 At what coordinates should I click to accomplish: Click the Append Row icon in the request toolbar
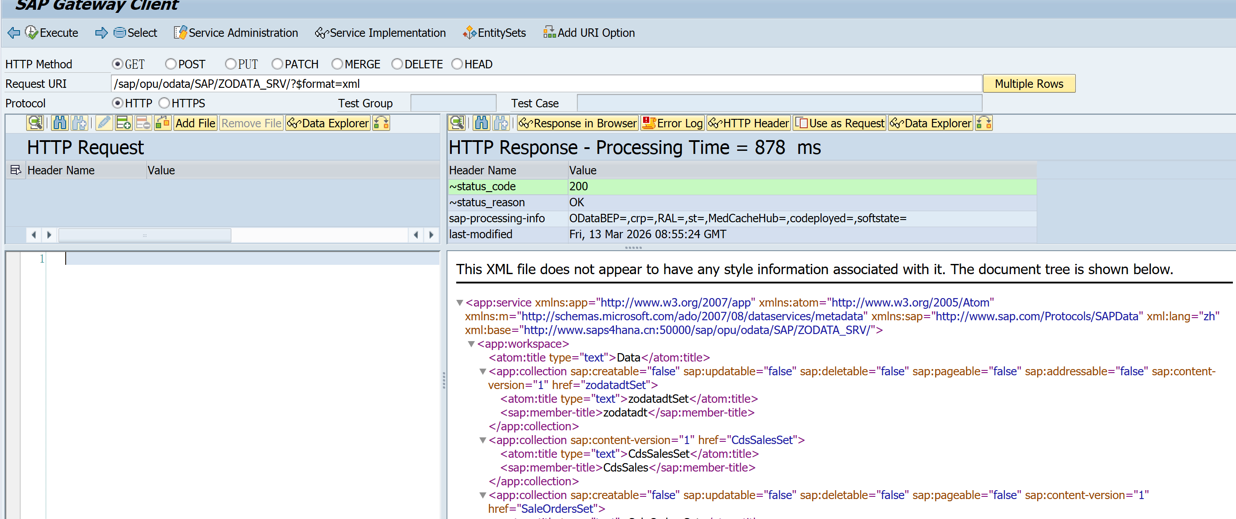pos(123,123)
